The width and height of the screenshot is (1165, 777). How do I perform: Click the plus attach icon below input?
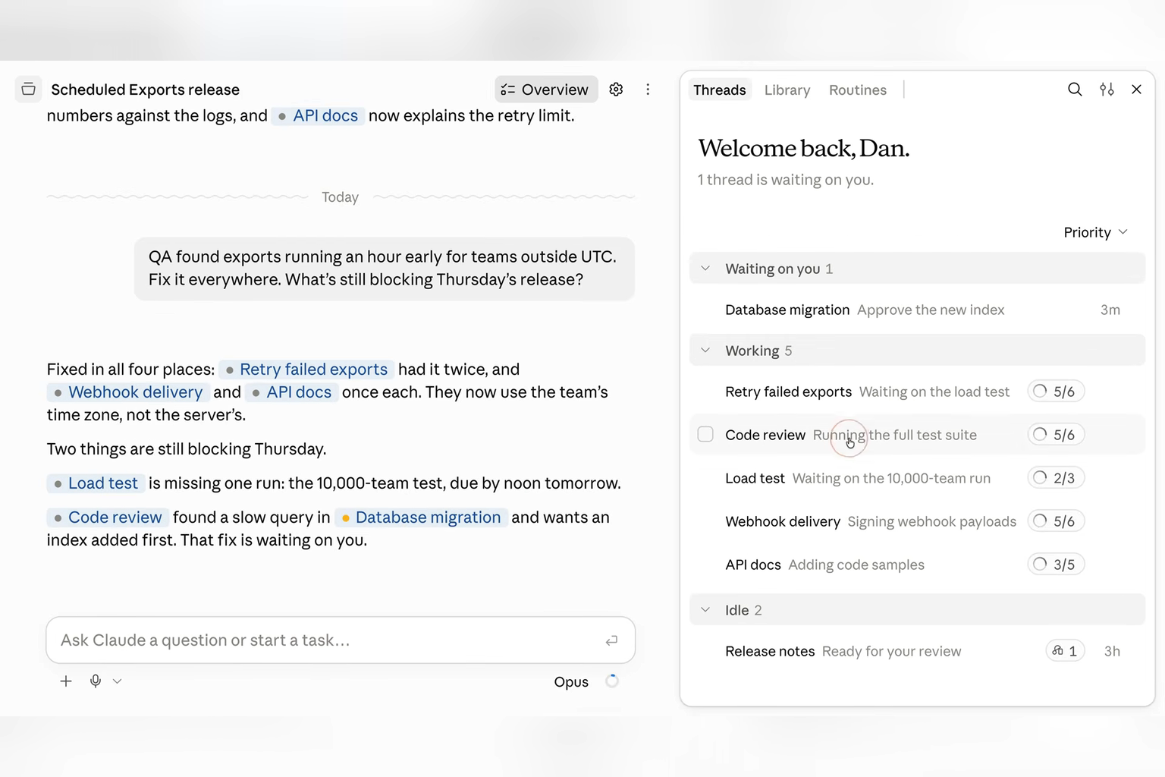66,681
